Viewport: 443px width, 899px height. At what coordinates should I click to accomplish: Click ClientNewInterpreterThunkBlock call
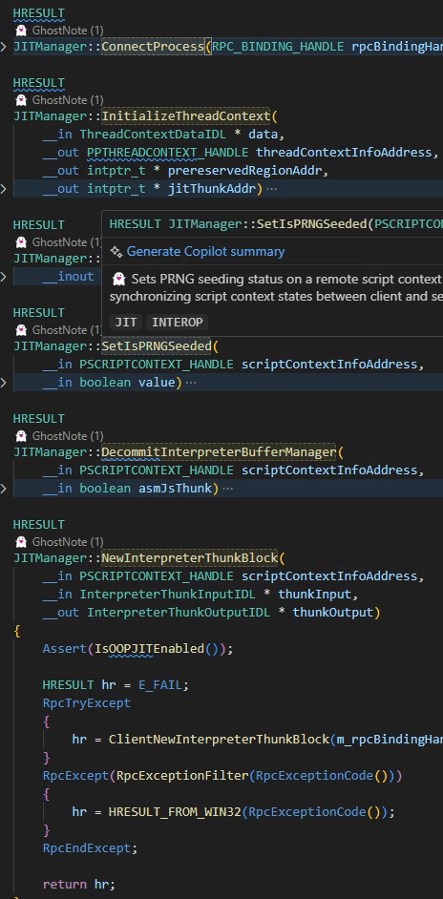click(219, 739)
